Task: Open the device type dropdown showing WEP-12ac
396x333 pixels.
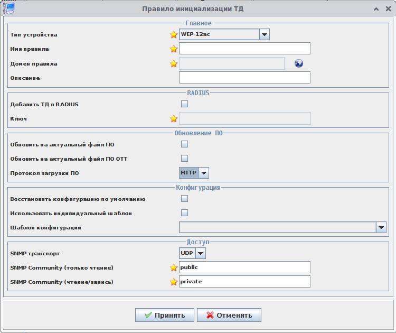Action: 265,35
